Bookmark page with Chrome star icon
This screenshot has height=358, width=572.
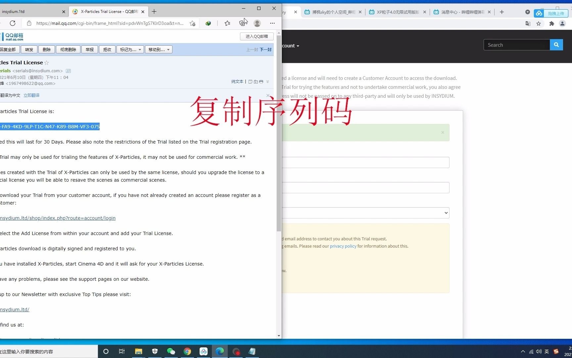pyautogui.click(x=539, y=24)
